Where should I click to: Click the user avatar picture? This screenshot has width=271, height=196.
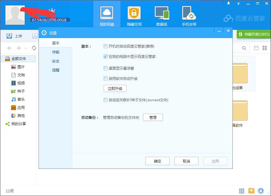pyautogui.click(x=15, y=15)
